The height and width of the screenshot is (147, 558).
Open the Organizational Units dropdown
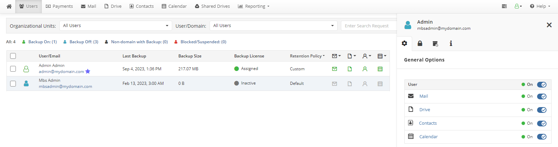[x=115, y=26]
